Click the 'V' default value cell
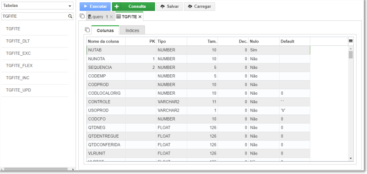The image size is (367, 174). point(295,111)
